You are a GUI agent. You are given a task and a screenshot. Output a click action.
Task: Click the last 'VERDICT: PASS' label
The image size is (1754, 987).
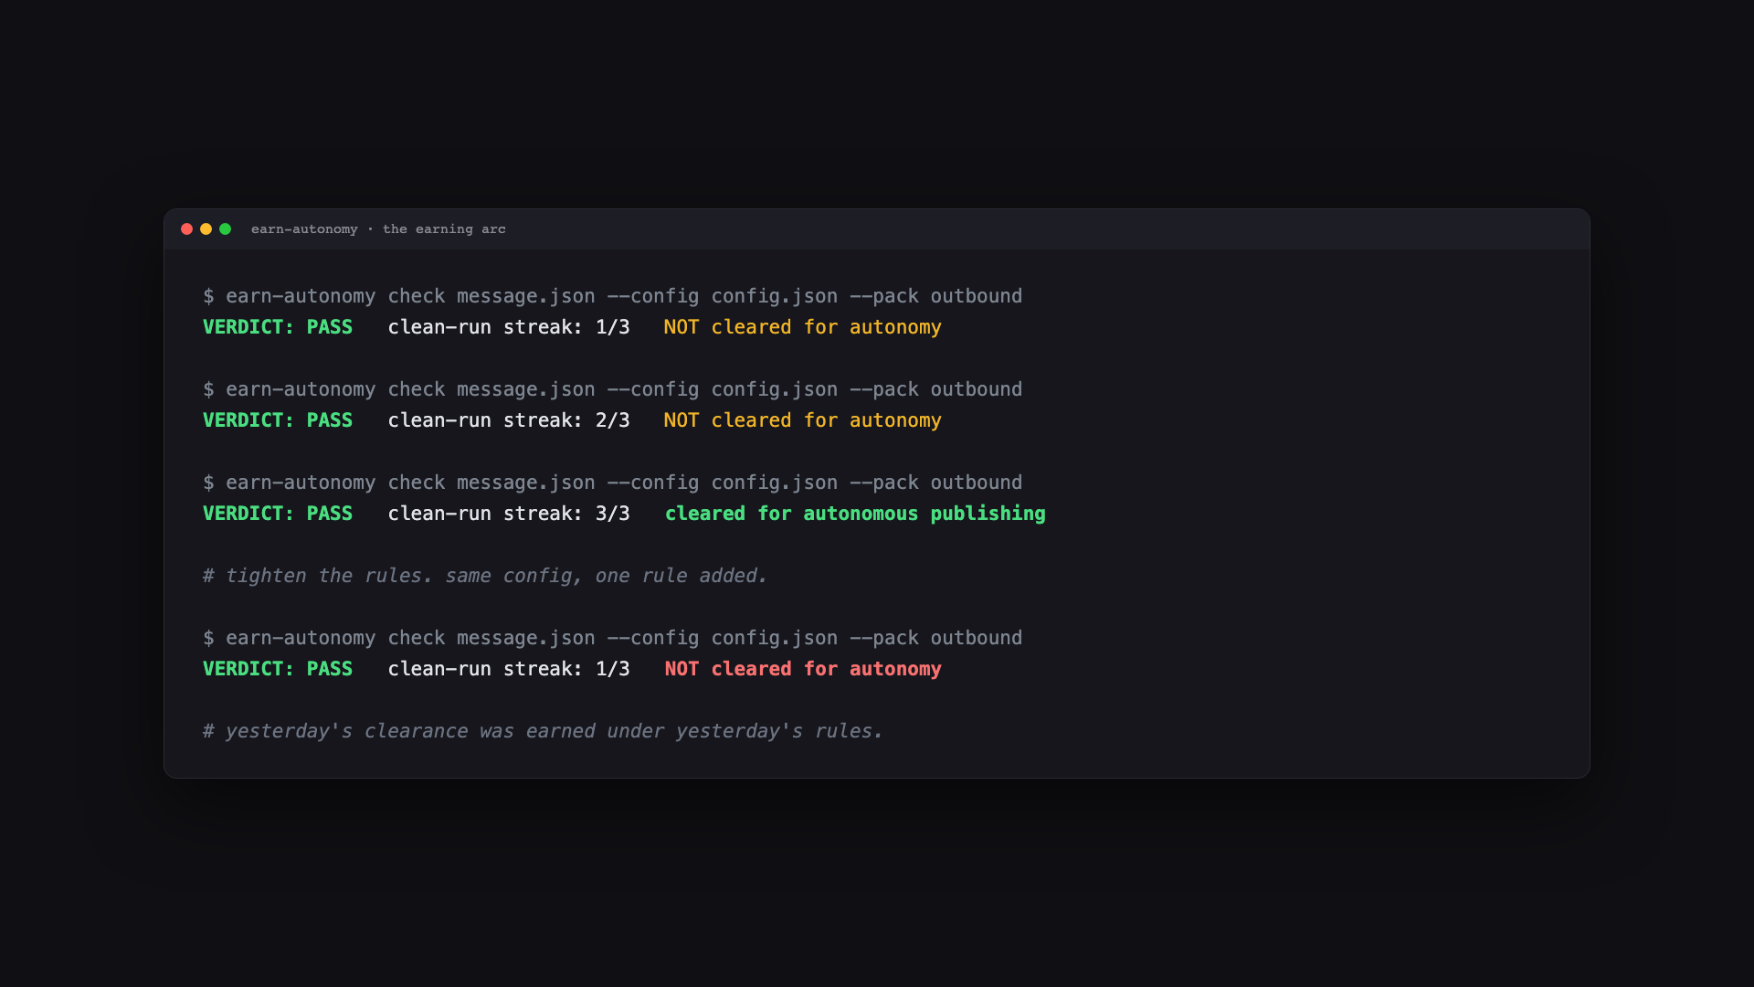coord(278,669)
